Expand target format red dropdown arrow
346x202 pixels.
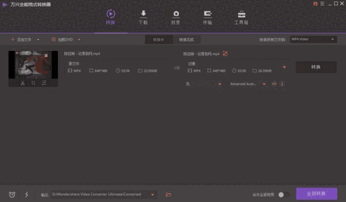coord(284,67)
